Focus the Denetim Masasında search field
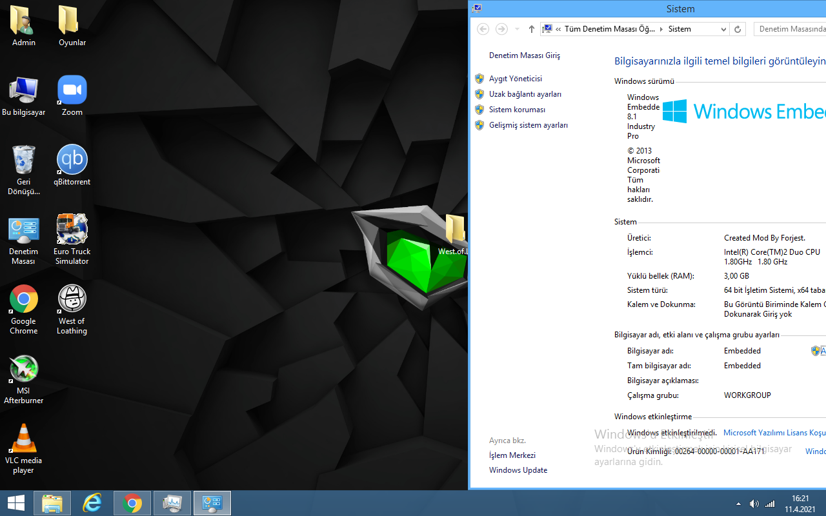 (x=790, y=29)
